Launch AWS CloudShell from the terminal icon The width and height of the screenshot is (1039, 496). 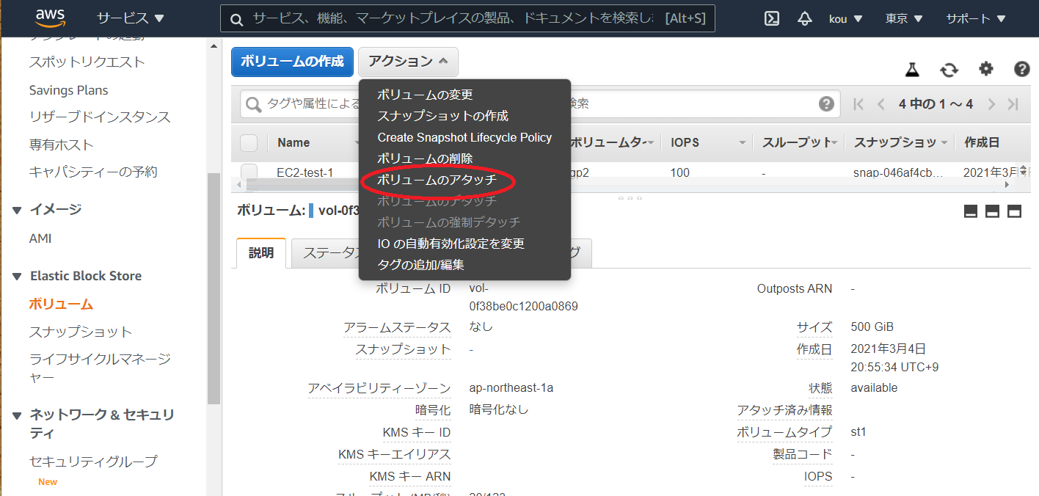pos(771,18)
